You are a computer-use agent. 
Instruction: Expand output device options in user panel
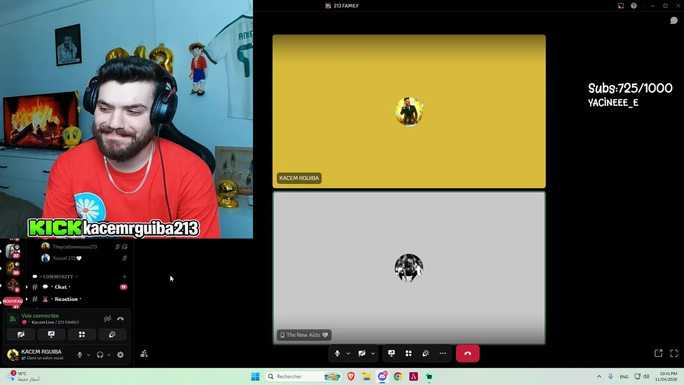[109, 355]
